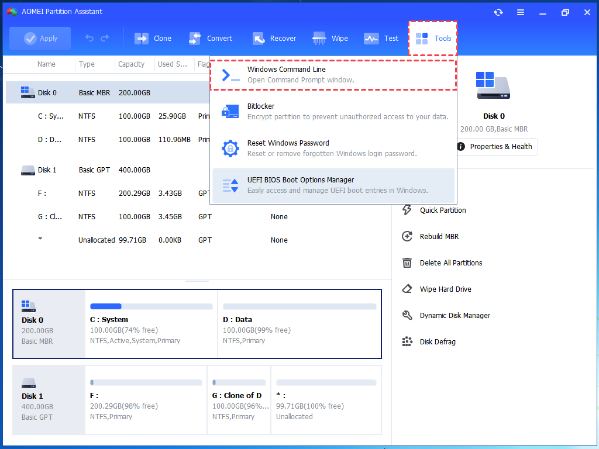Screen dimensions: 599x449
Task: Click the Rebuild MBR icon
Action: [407, 236]
